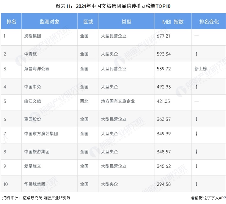226x204 pixels.
Task: Select the 类型 column header
Action: point(126,22)
